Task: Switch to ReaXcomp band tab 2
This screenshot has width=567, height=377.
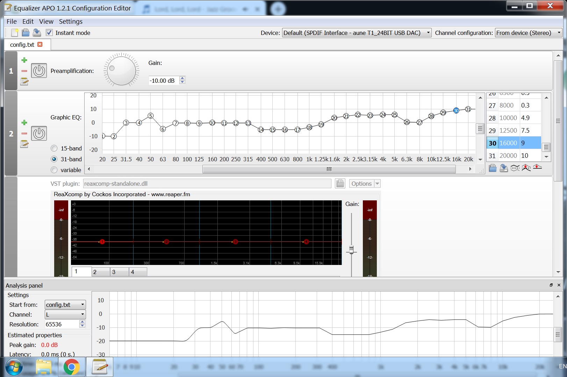Action: [101, 272]
